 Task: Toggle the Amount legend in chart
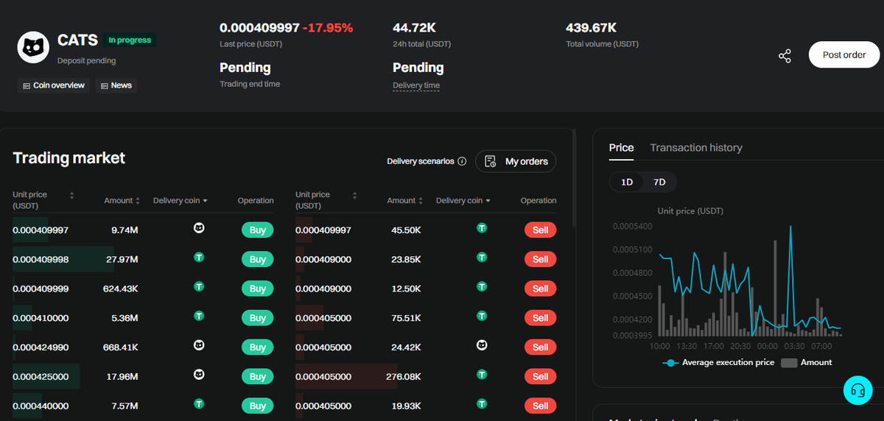click(x=806, y=362)
